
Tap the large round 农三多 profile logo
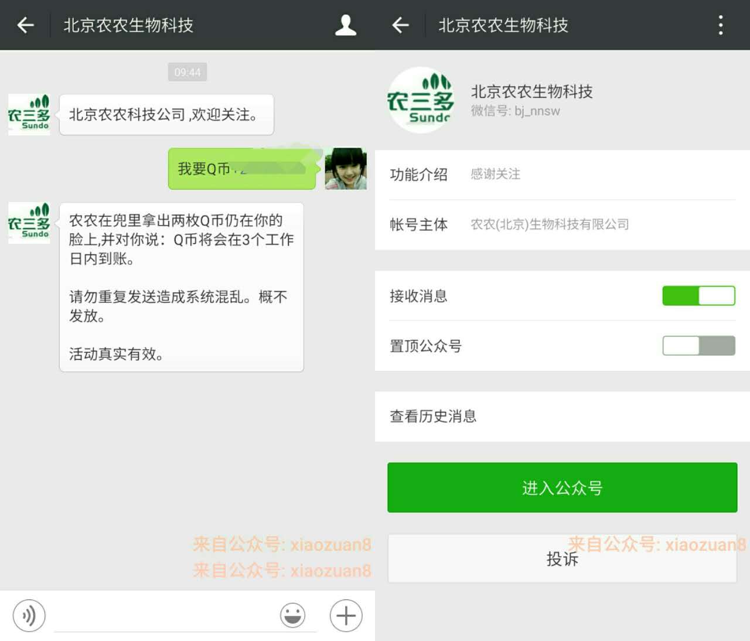[421, 100]
